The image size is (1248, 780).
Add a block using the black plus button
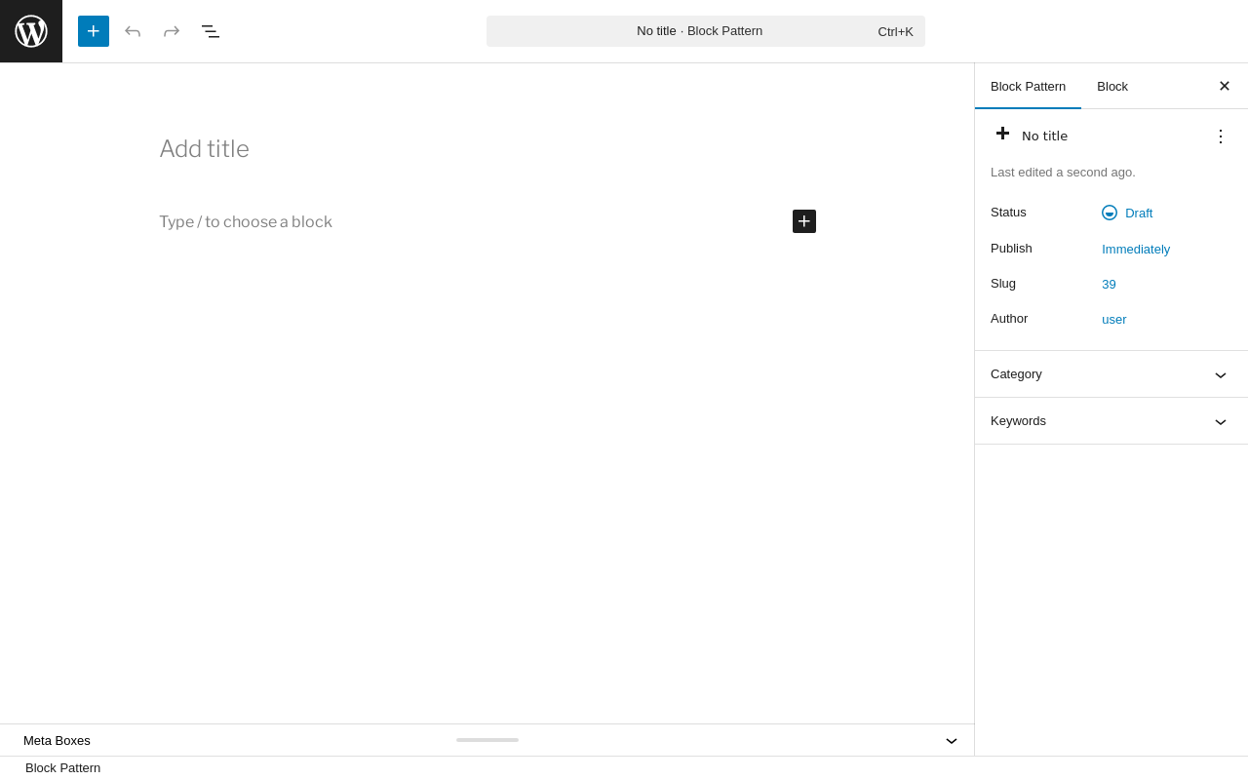(804, 221)
